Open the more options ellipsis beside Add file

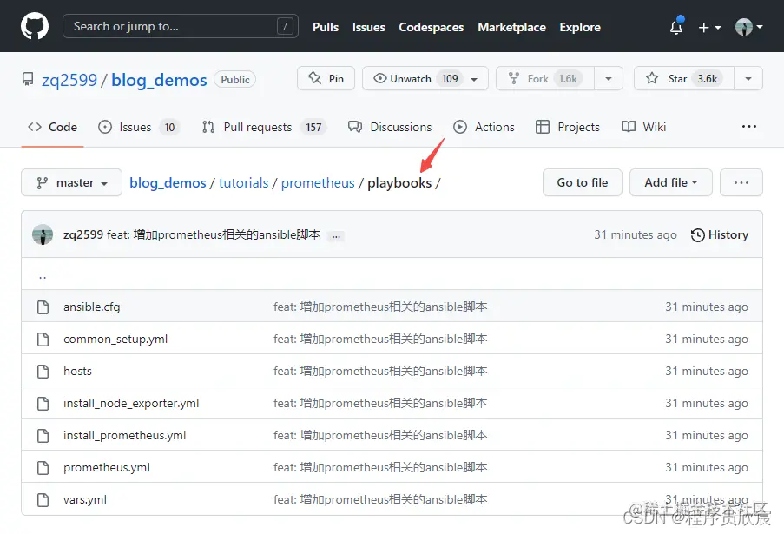click(741, 182)
